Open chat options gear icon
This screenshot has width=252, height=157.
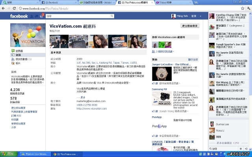coord(241,149)
